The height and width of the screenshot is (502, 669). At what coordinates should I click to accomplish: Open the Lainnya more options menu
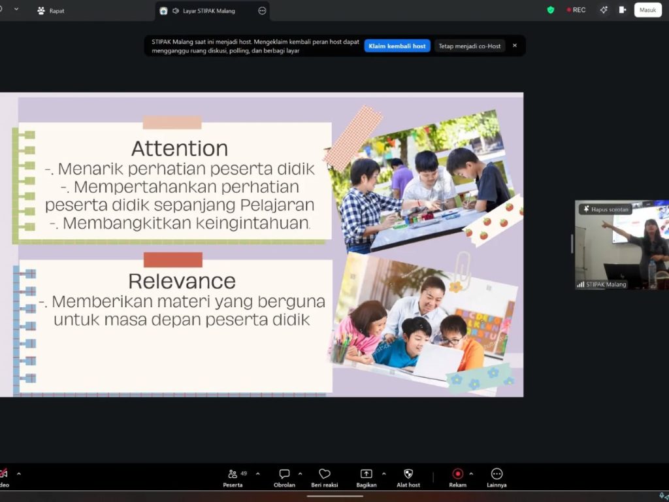point(497,477)
